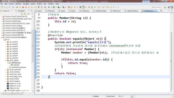The image size is (174, 98).
Task: Switch to the Outter.java editor tab
Action: point(84,11)
